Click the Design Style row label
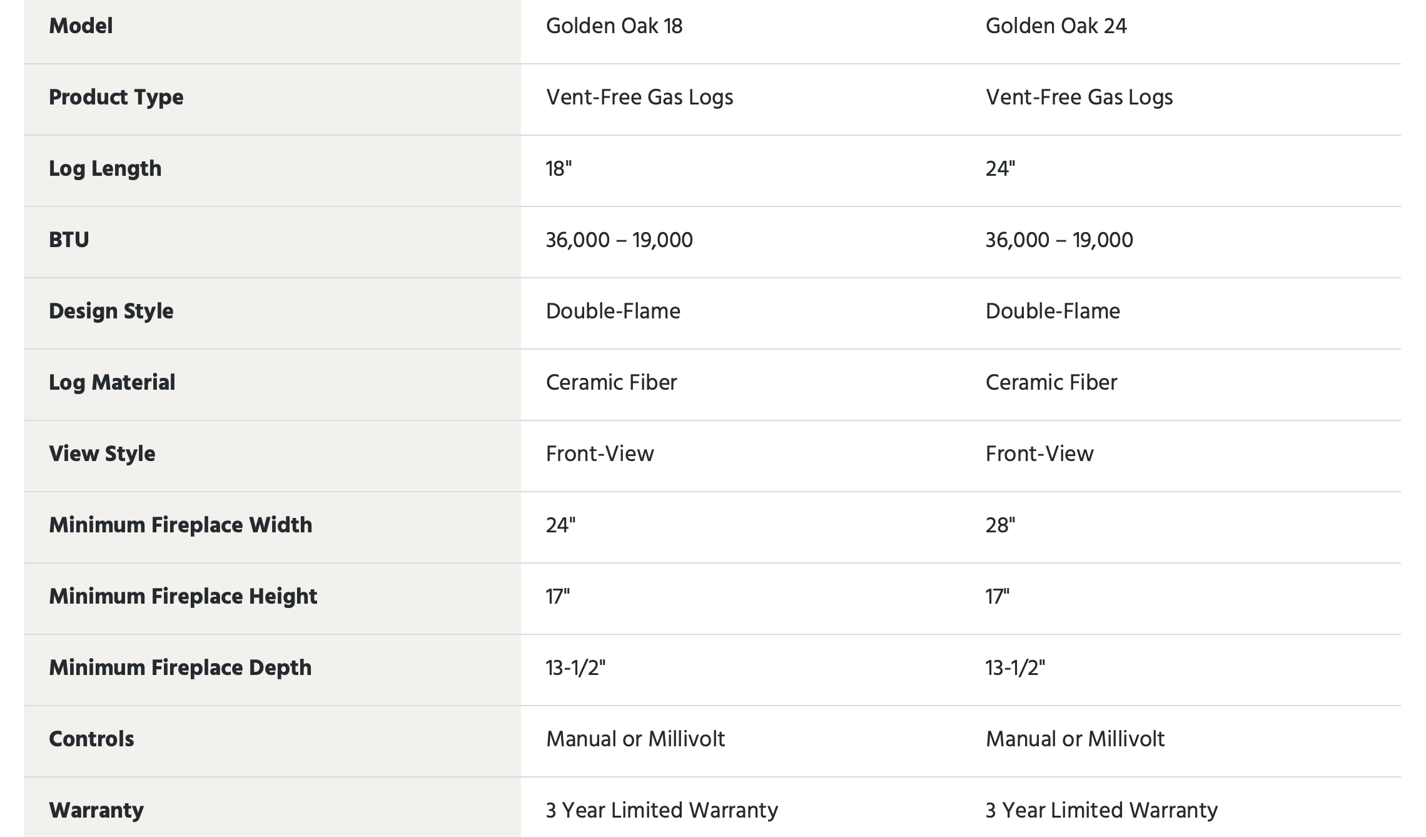1426x837 pixels. click(111, 312)
